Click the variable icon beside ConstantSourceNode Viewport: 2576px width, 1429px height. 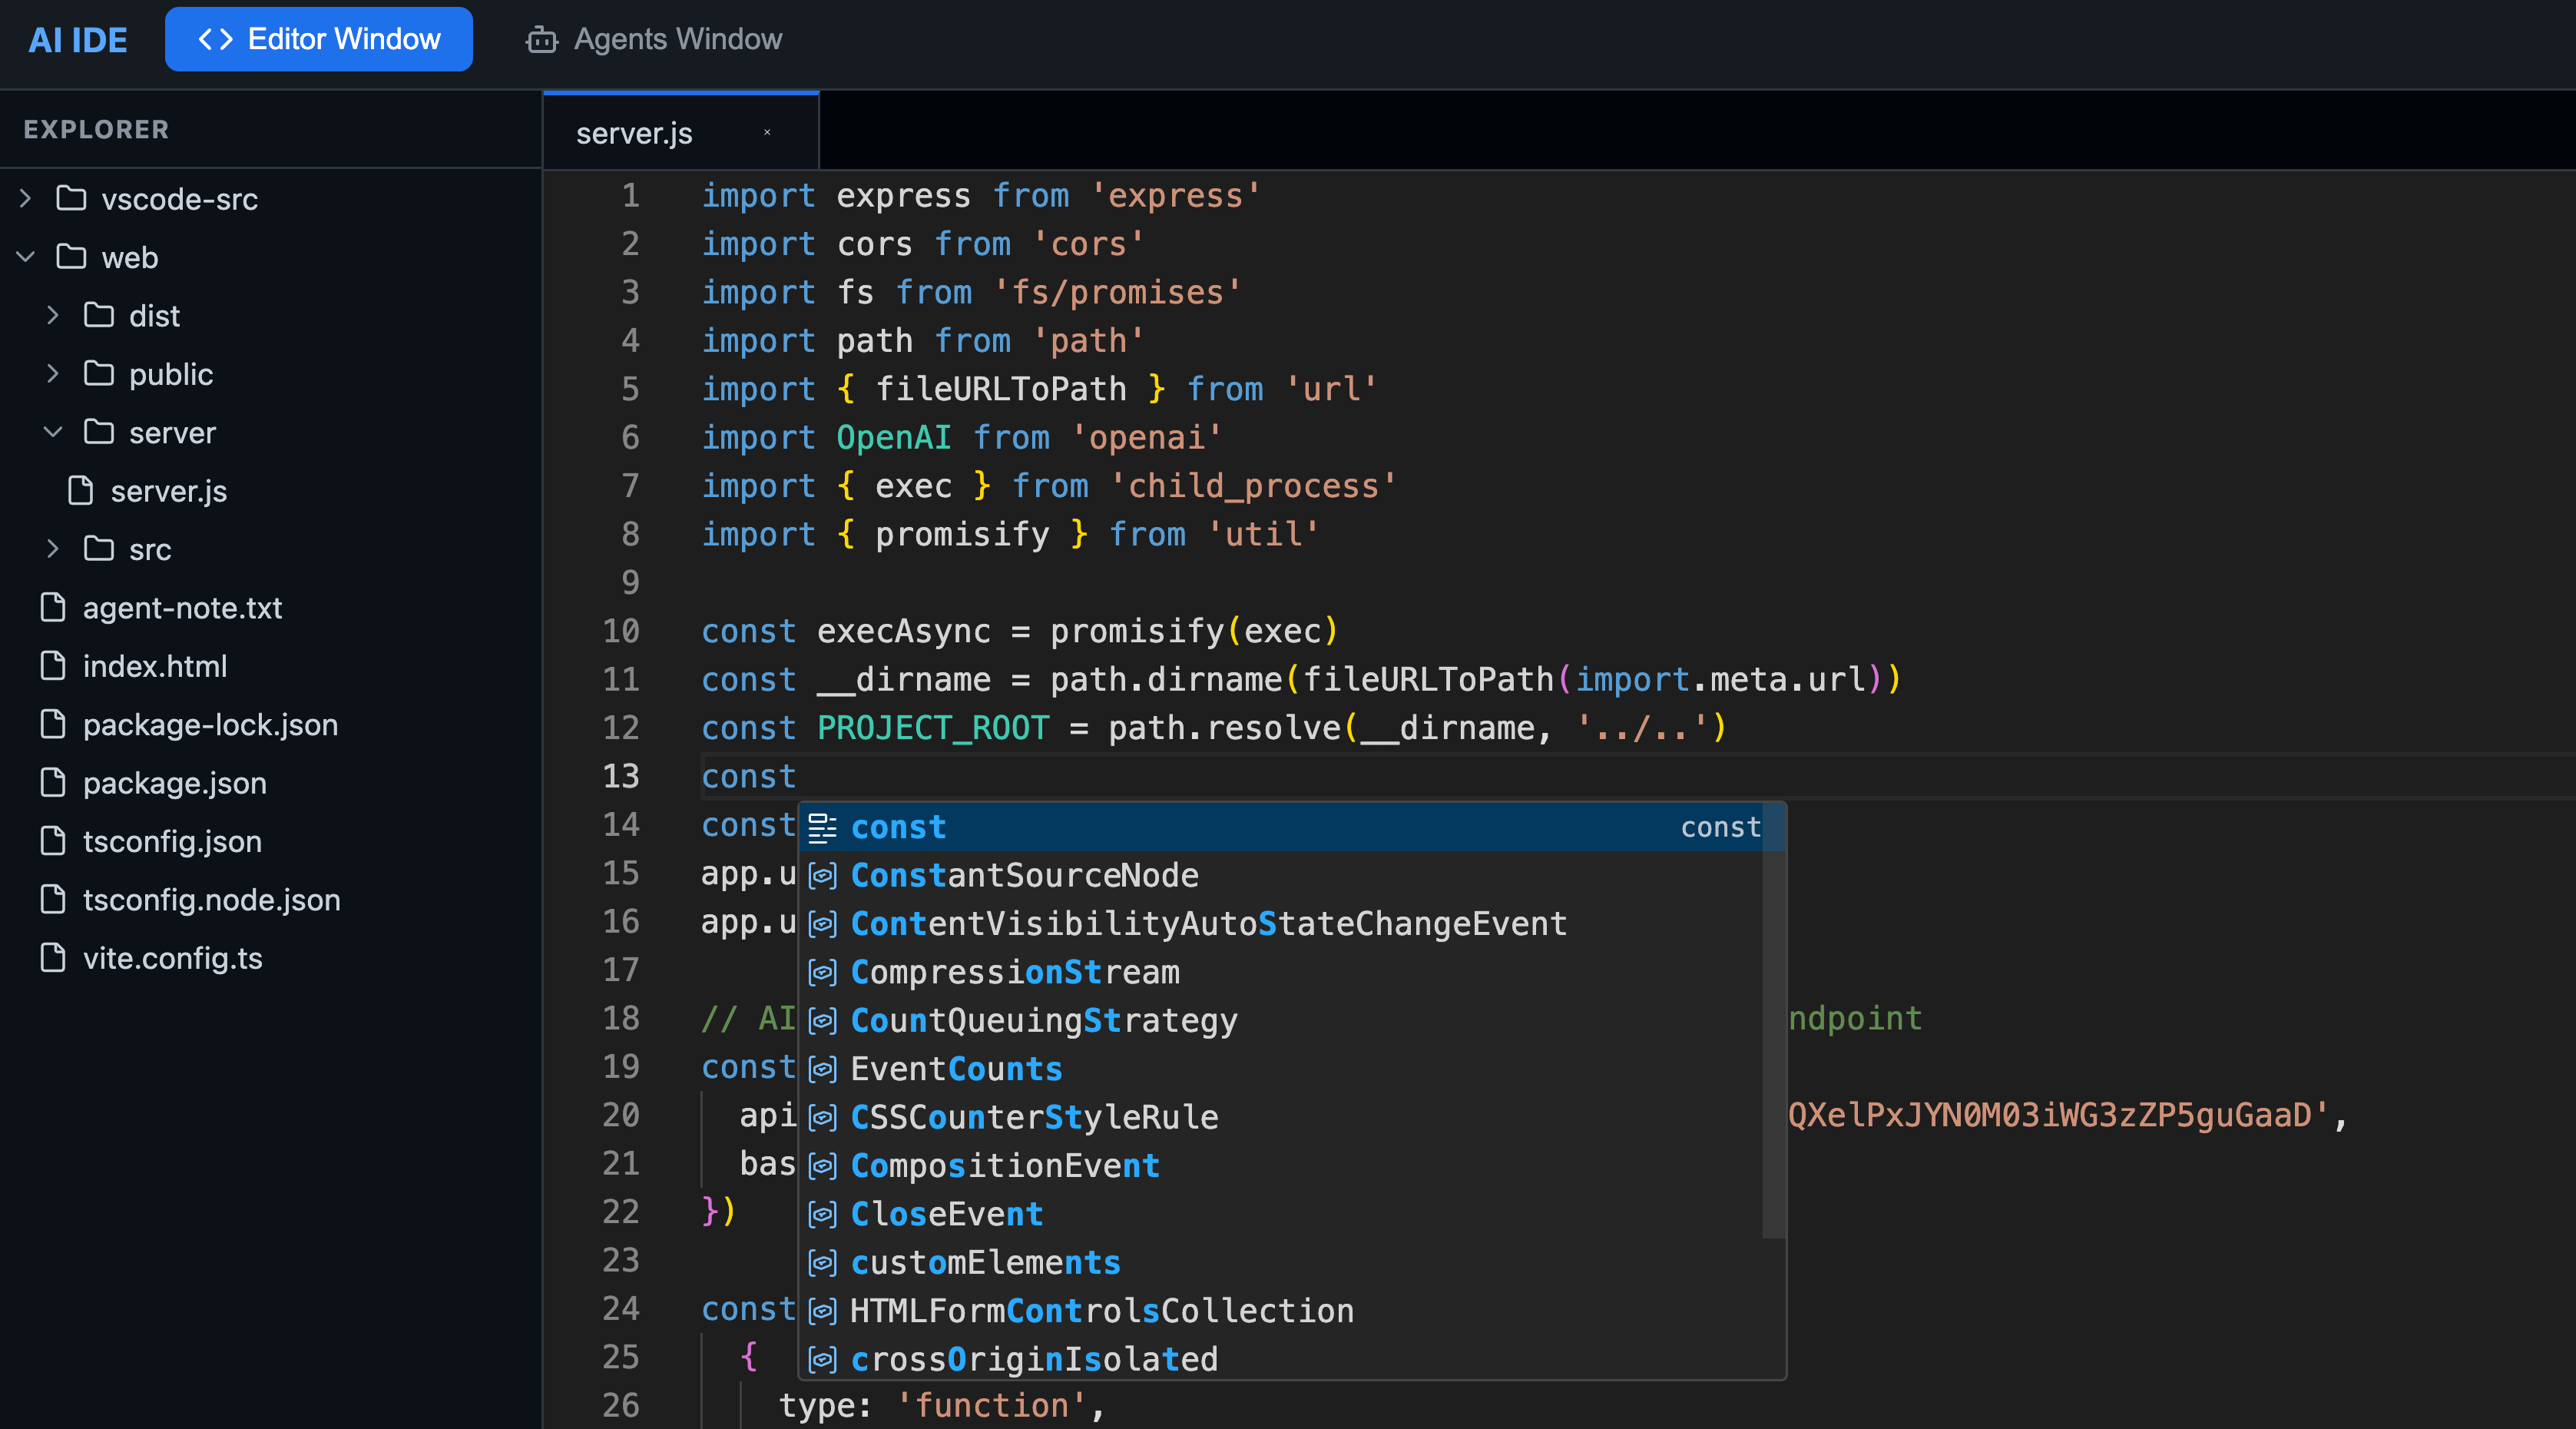(x=822, y=875)
